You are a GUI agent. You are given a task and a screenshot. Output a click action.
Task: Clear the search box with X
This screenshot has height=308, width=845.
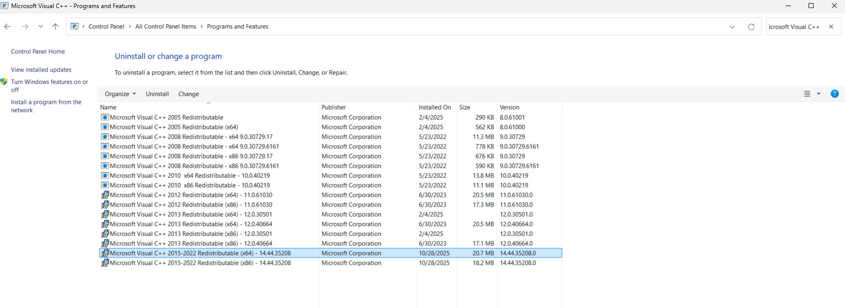click(831, 27)
